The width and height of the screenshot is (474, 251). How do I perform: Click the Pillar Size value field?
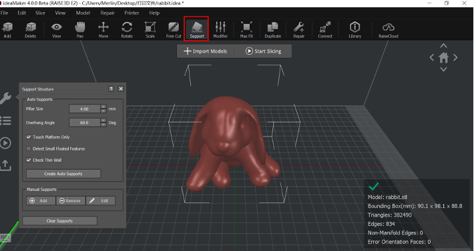(x=84, y=109)
